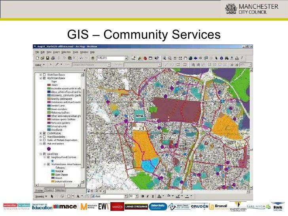Screen dimensions: 288x216
Task: Apply Underline in the Drawing toolbar
Action: click(153, 196)
